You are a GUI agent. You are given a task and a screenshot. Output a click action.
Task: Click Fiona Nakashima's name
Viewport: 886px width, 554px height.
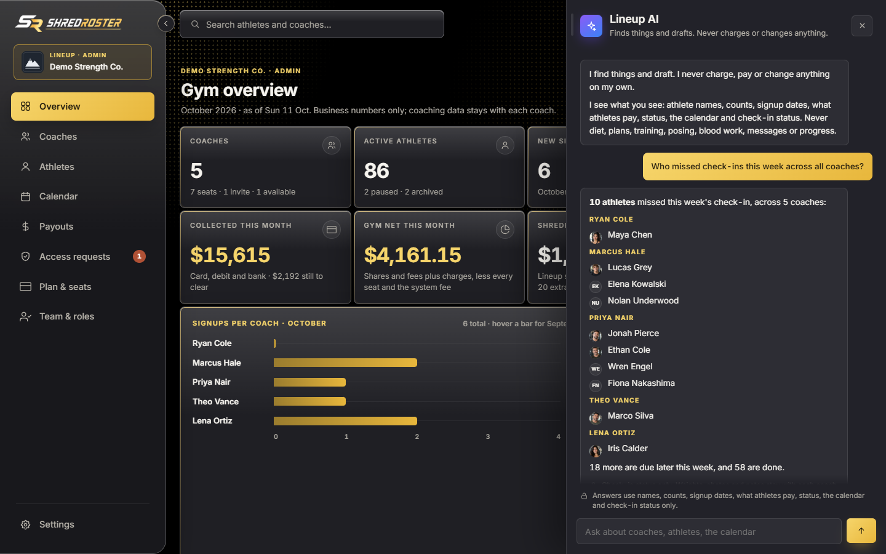click(x=641, y=383)
